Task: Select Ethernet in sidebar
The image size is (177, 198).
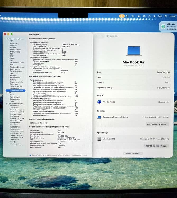Action: click(13, 47)
